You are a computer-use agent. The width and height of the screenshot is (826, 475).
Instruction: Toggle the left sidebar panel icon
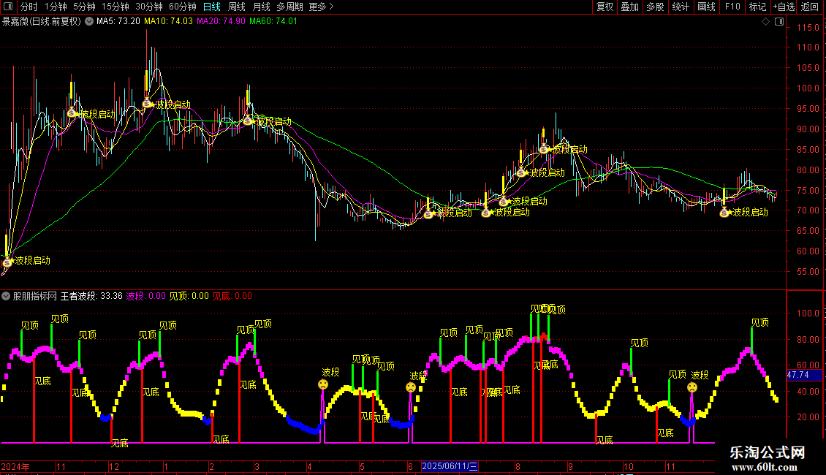[9, 7]
